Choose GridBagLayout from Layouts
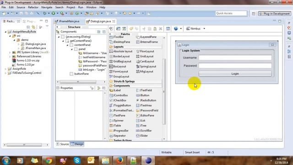This screenshot has height=165, width=293. click(x=120, y=61)
